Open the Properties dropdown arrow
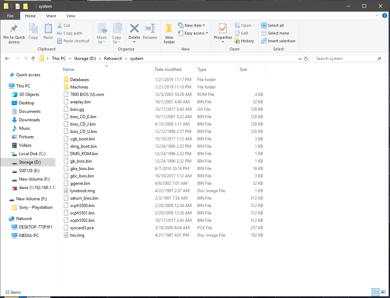Image resolution: width=390 pixels, height=298 pixels. pos(223,42)
